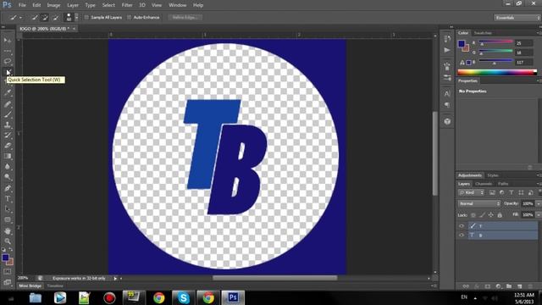542x305 pixels.
Task: Select the Zoom tool
Action: point(8,241)
